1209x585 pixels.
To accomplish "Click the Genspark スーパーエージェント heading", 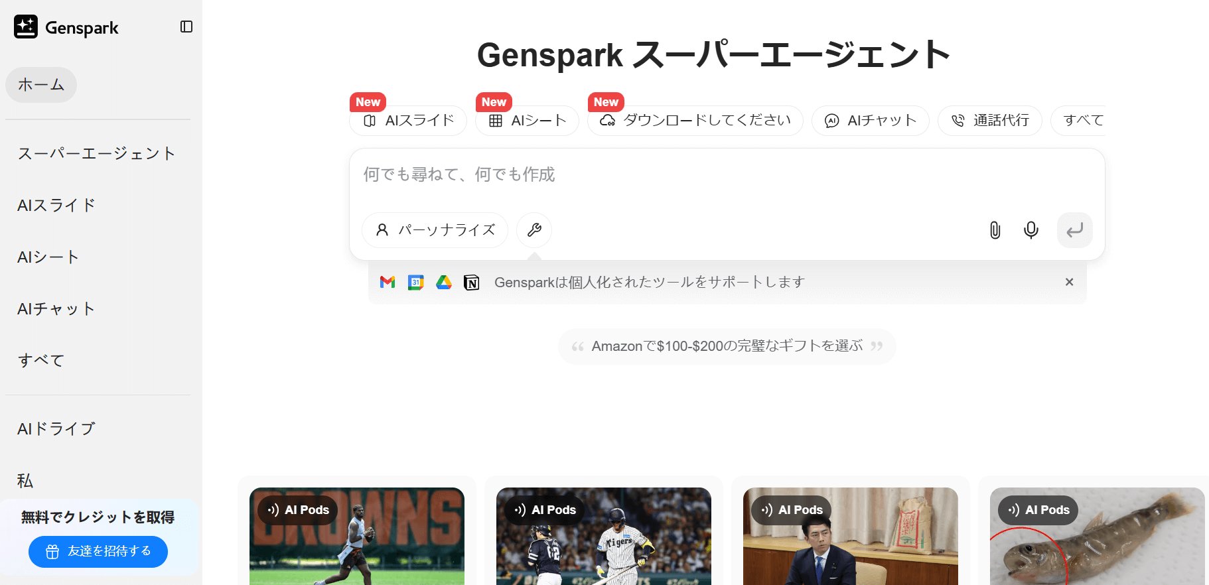I will click(x=714, y=54).
